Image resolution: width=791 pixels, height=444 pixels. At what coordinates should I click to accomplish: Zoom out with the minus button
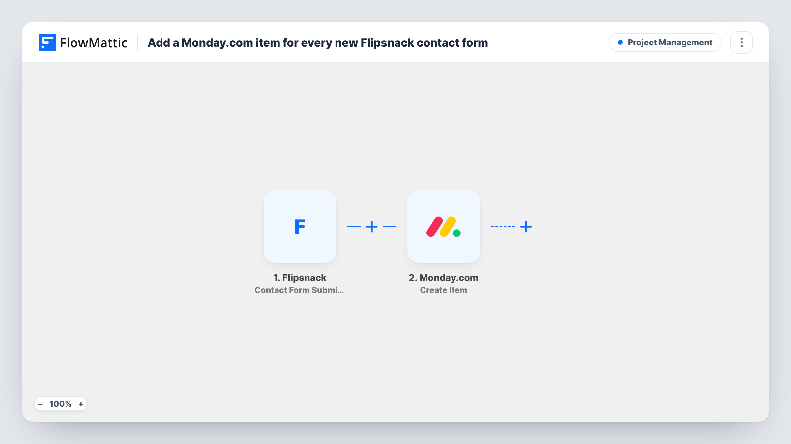(x=40, y=404)
